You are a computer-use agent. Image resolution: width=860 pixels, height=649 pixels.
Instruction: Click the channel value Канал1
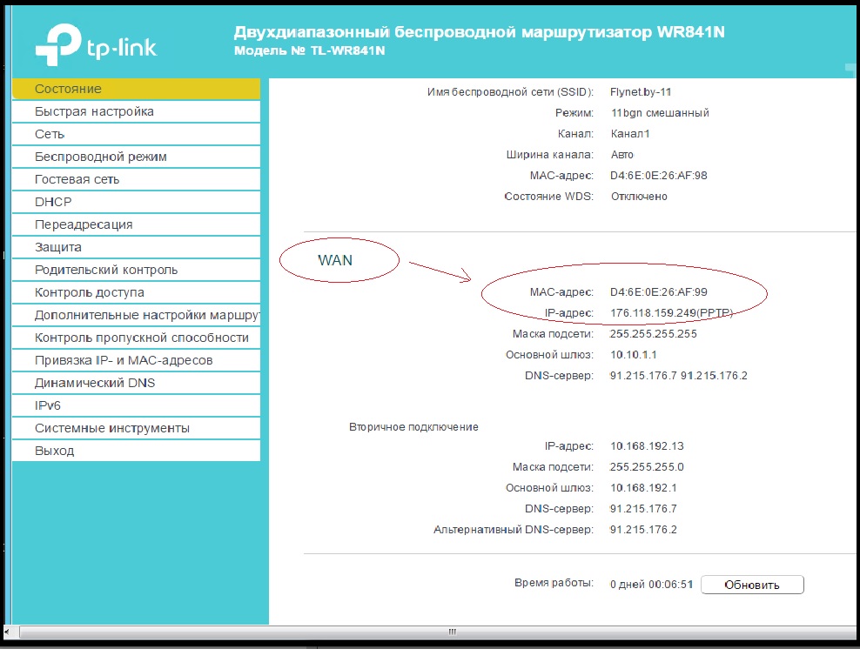point(630,134)
